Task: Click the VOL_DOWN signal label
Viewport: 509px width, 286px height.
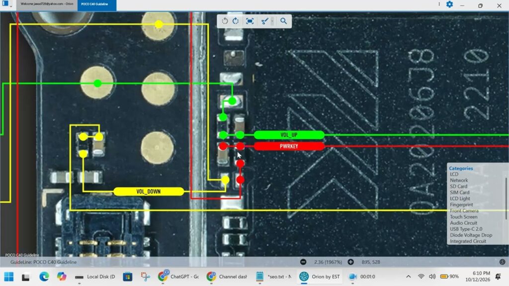Action: (148, 192)
